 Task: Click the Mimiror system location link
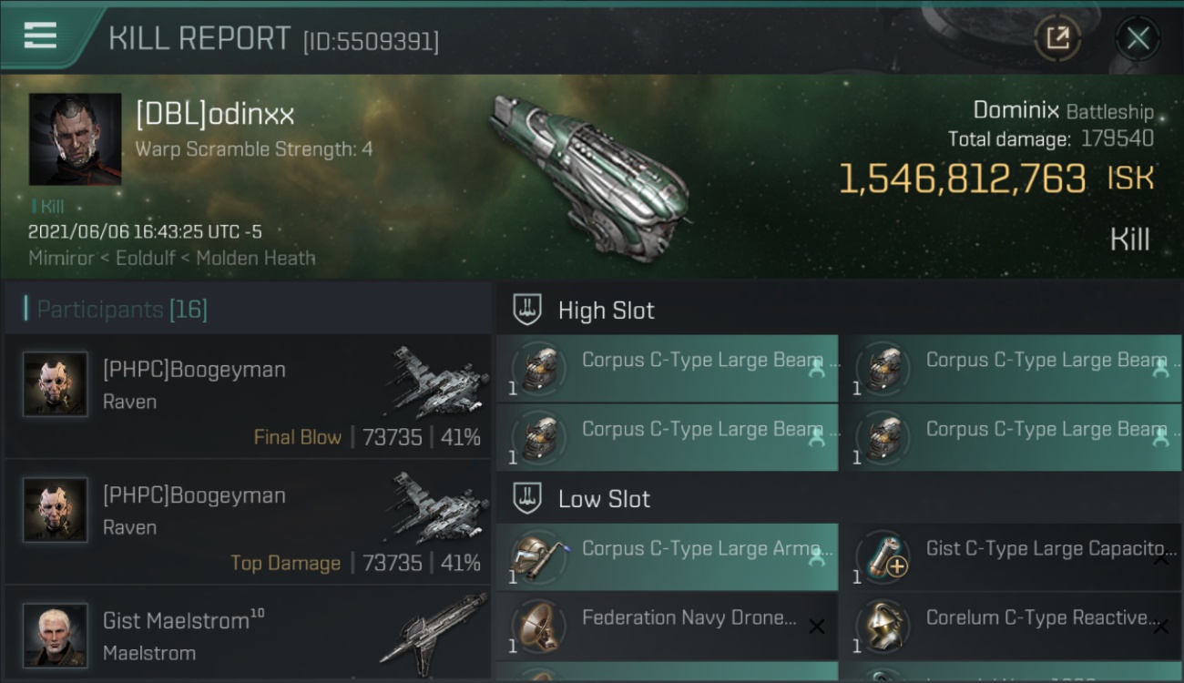[x=59, y=258]
